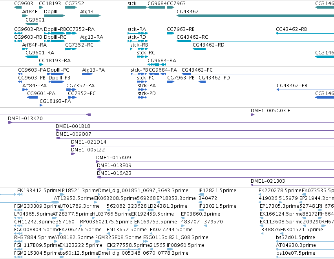Image resolution: width=334 pixels, height=259 pixels.
Task: Click the Atg13-RA transcript label
Action: (91, 37)
